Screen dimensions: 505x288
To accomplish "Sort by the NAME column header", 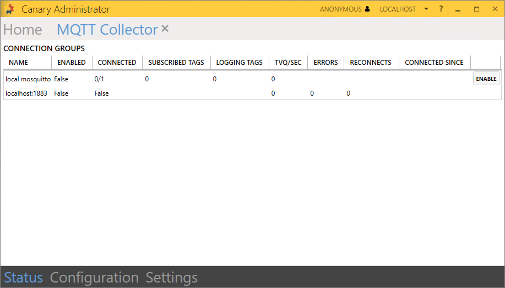I will pyautogui.click(x=18, y=63).
